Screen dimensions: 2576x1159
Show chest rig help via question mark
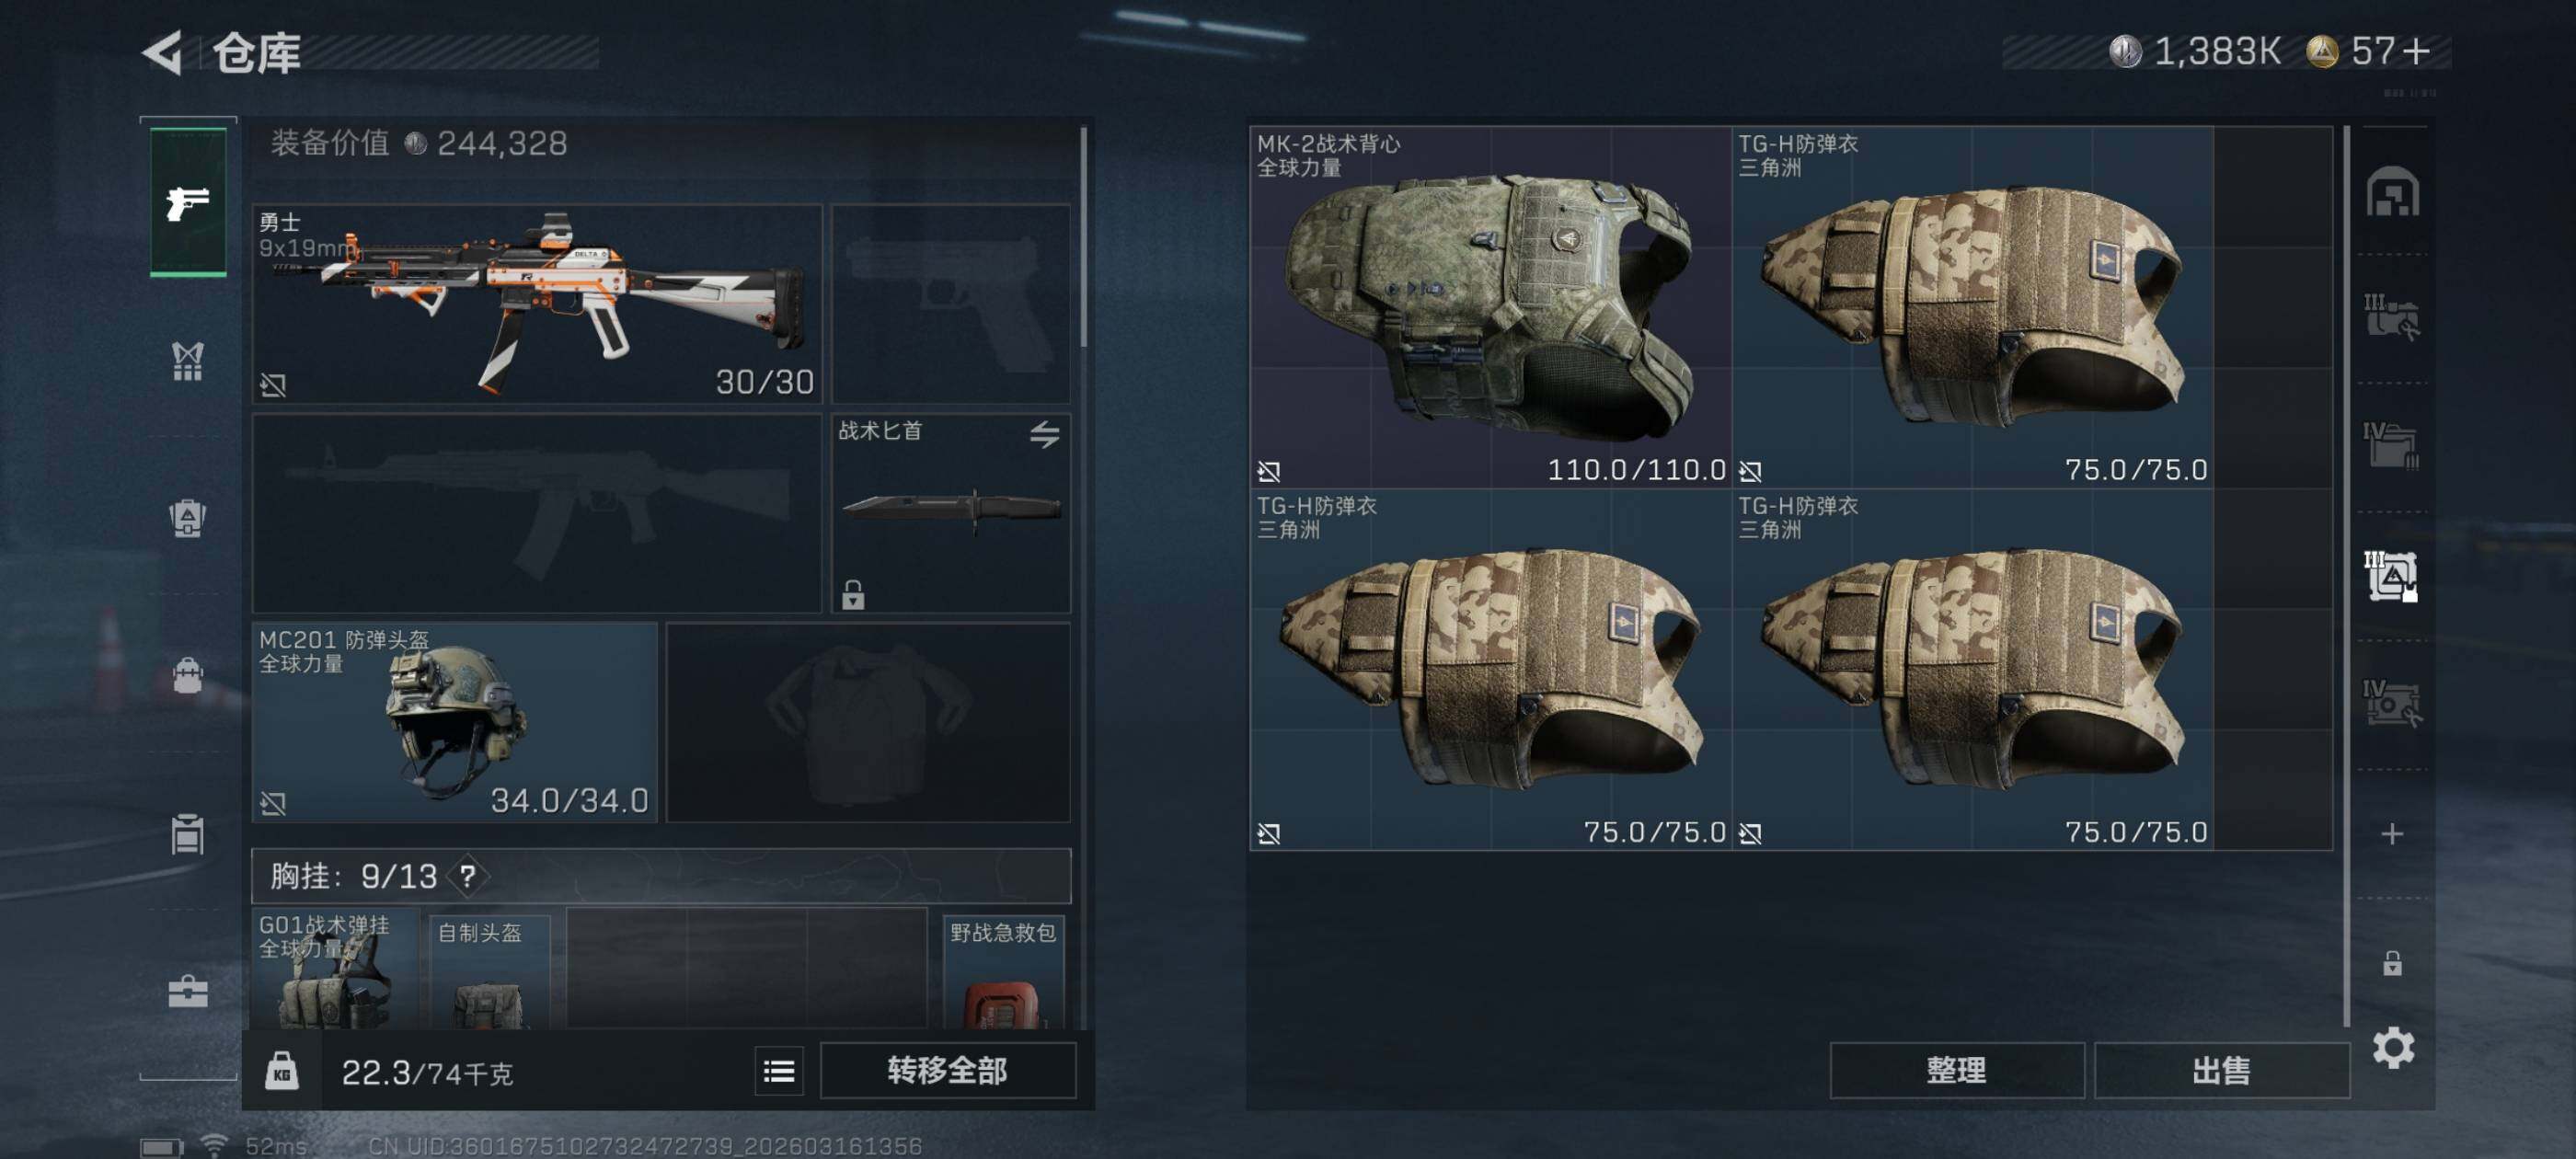467,877
